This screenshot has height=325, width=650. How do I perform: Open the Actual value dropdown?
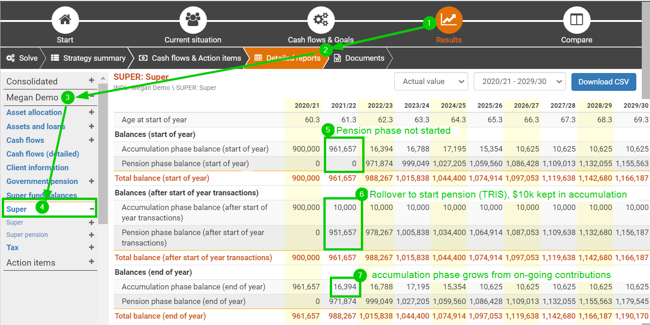point(431,82)
